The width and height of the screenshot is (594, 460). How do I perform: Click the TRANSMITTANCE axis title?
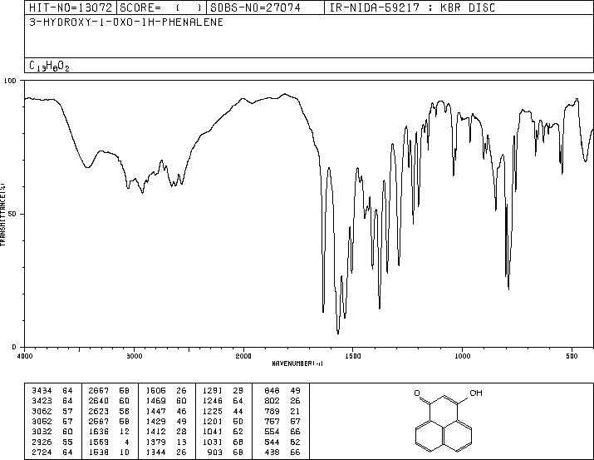(2, 215)
